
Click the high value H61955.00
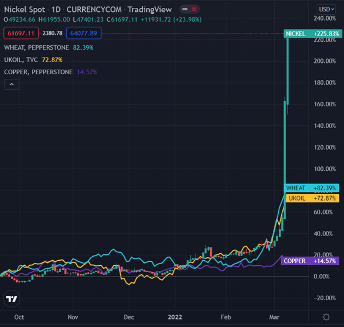[x=54, y=20]
